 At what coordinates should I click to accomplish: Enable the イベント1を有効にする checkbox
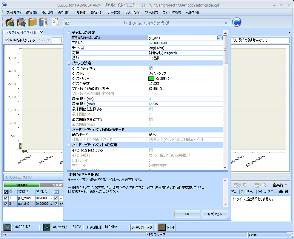pyautogui.click(x=150, y=150)
